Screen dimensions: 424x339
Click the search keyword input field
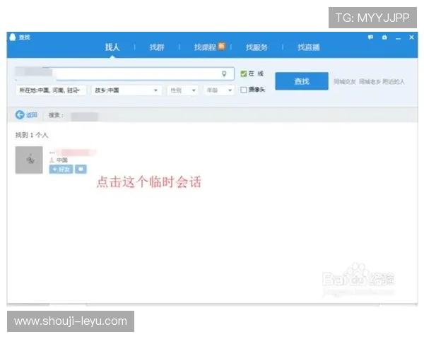pyautogui.click(x=124, y=73)
